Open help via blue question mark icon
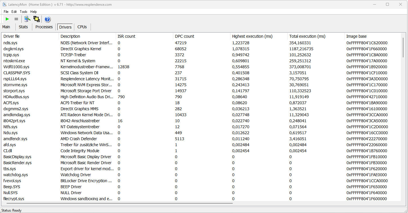 click(47, 19)
